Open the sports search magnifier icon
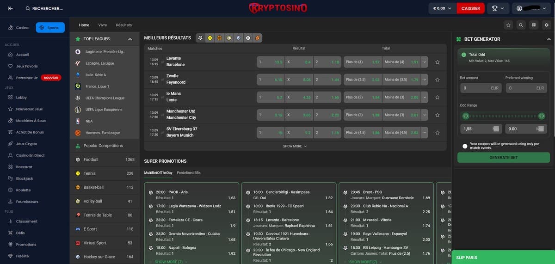Image resolution: width=555 pixels, height=264 pixels. point(521,25)
